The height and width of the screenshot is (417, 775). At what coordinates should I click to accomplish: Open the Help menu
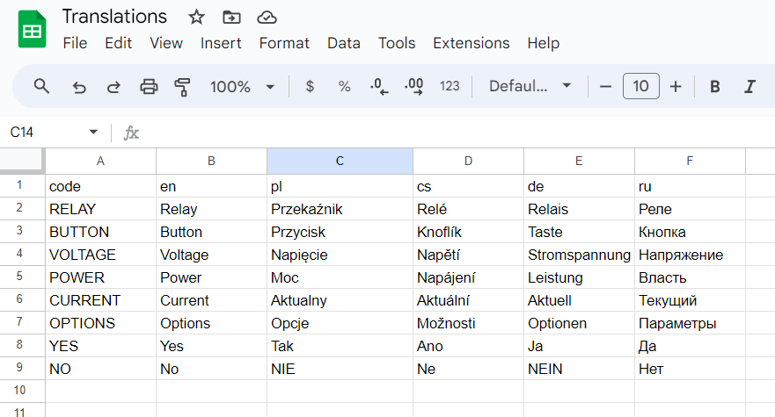pos(543,43)
